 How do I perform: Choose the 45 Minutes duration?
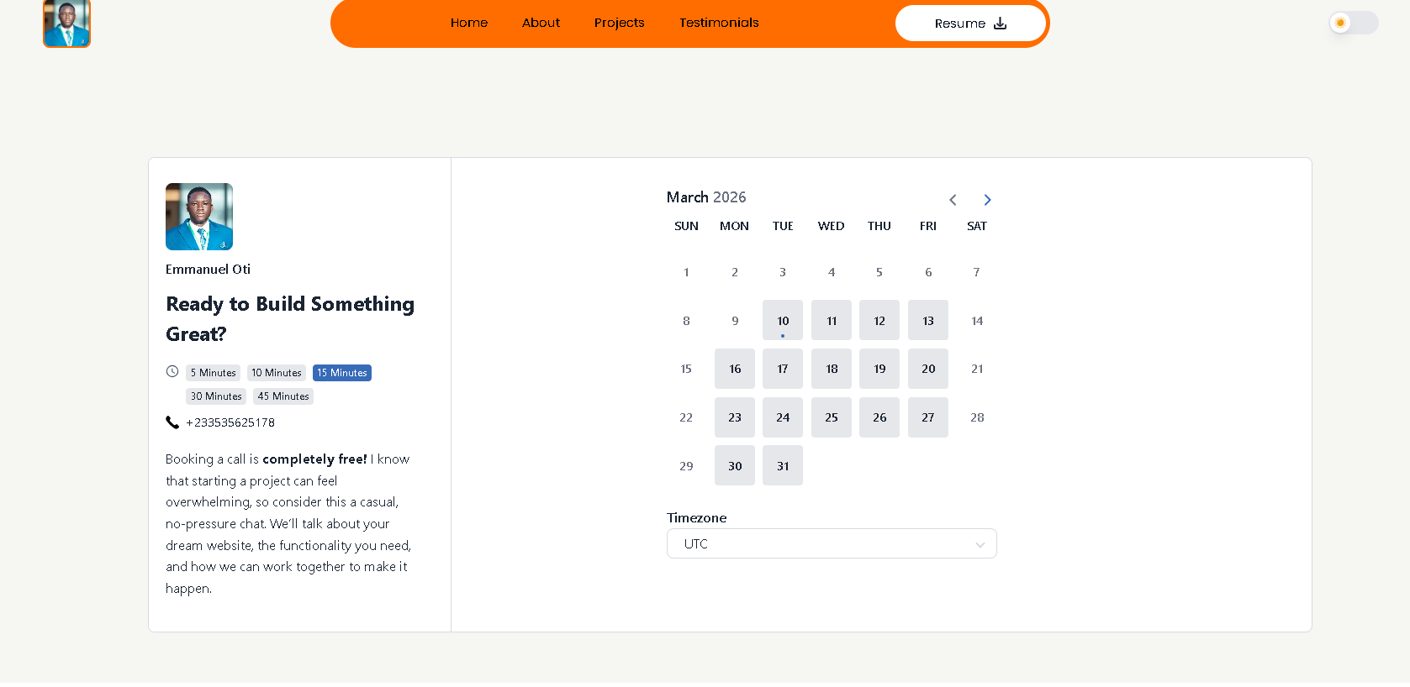pyautogui.click(x=283, y=396)
